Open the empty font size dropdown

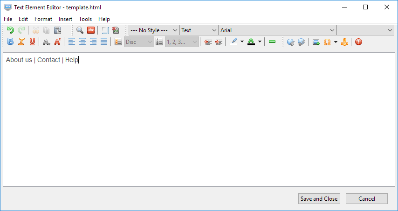click(x=365, y=30)
